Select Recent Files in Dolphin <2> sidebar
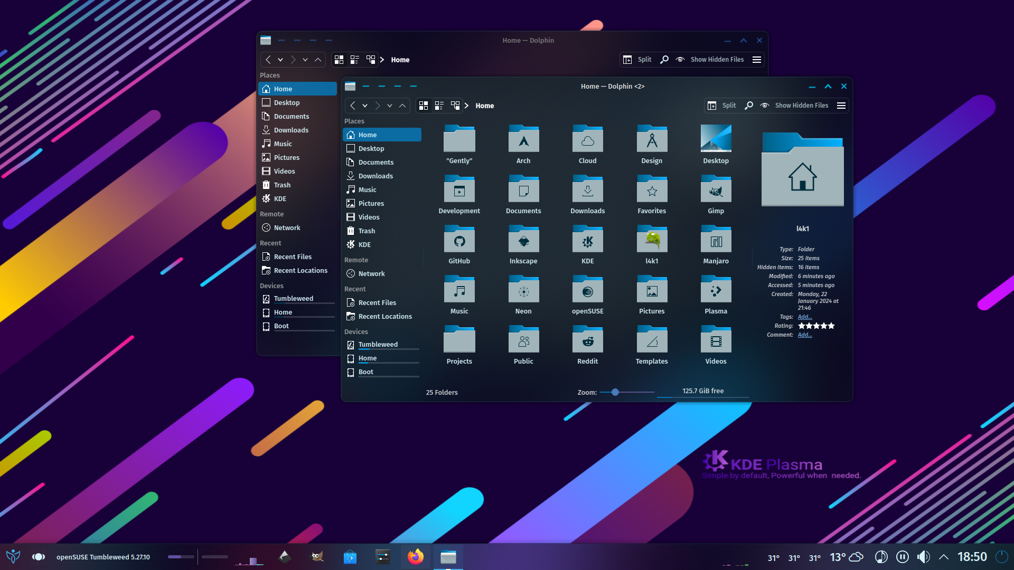 click(x=382, y=302)
